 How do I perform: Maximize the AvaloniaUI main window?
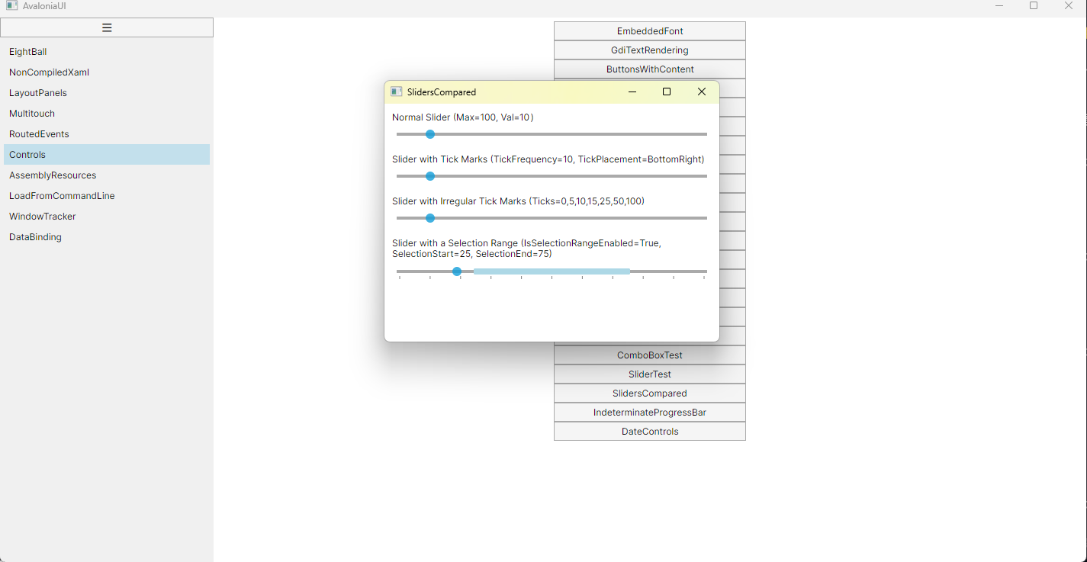tap(1034, 5)
